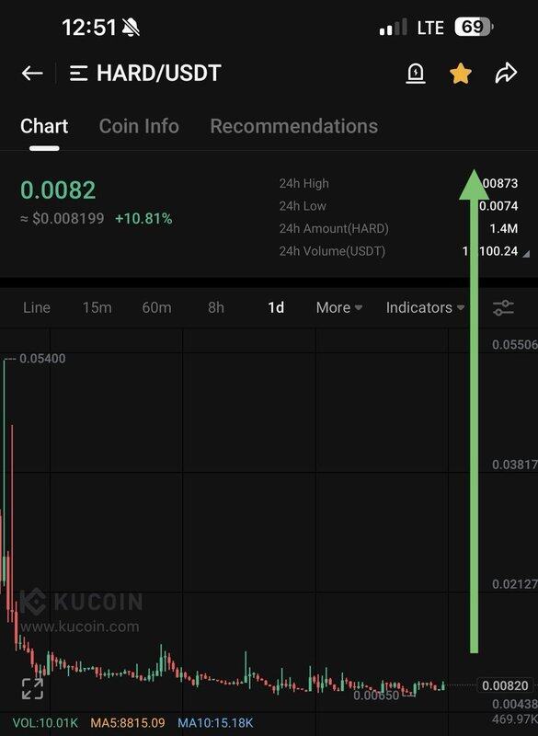The image size is (538, 736).
Task: Open chart settings sliders icon
Action: click(x=503, y=308)
